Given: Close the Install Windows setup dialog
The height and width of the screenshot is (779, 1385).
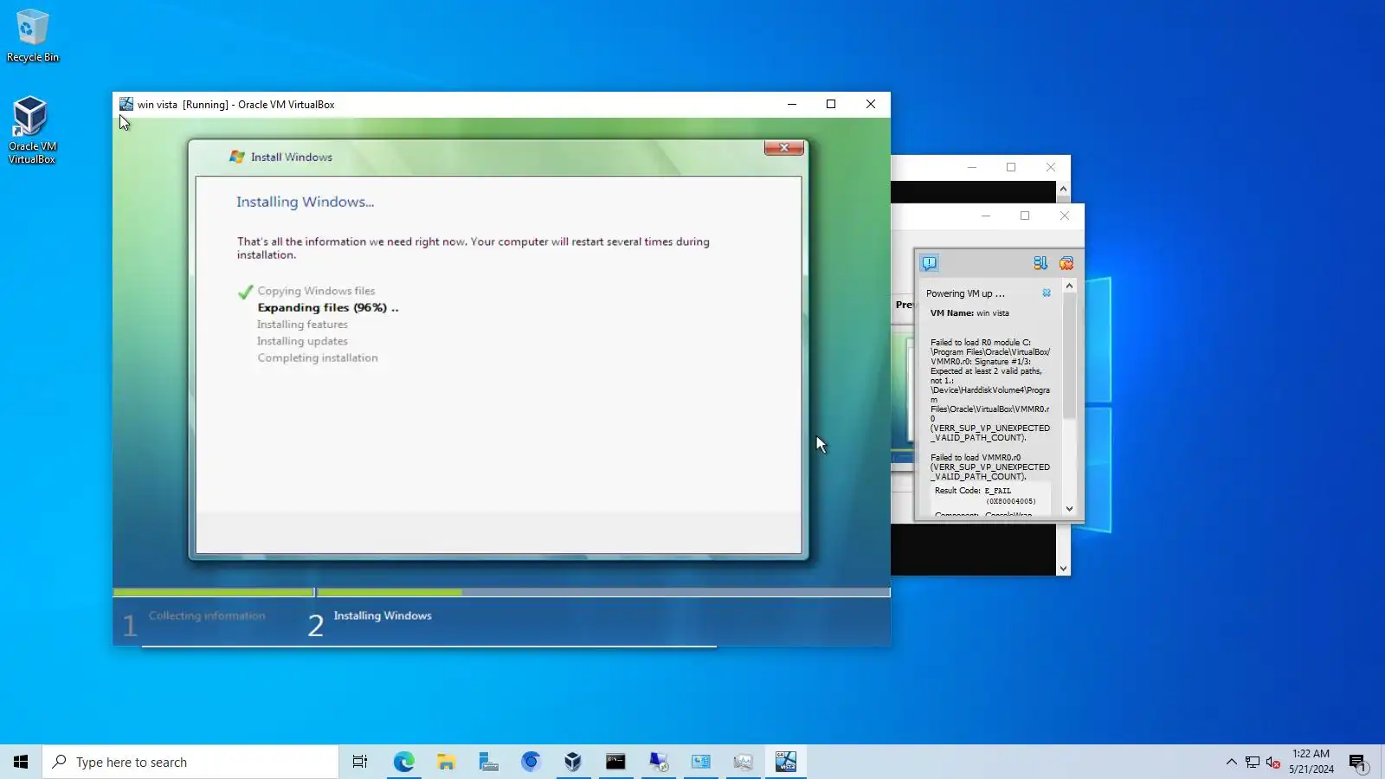Looking at the screenshot, I should tap(784, 148).
